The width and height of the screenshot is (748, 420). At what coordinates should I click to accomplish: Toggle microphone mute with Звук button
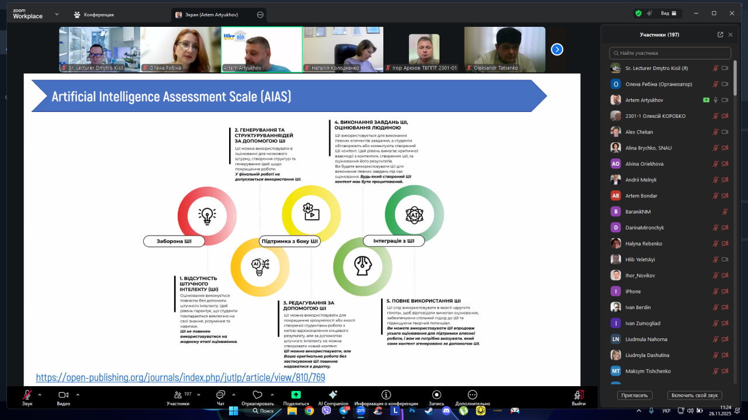(27, 395)
